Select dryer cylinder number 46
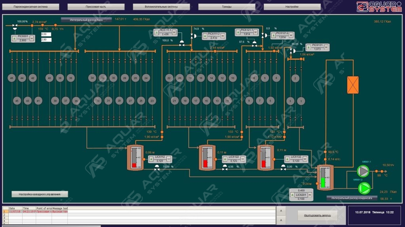Viewport: 405px width, 227px height. pos(12,78)
